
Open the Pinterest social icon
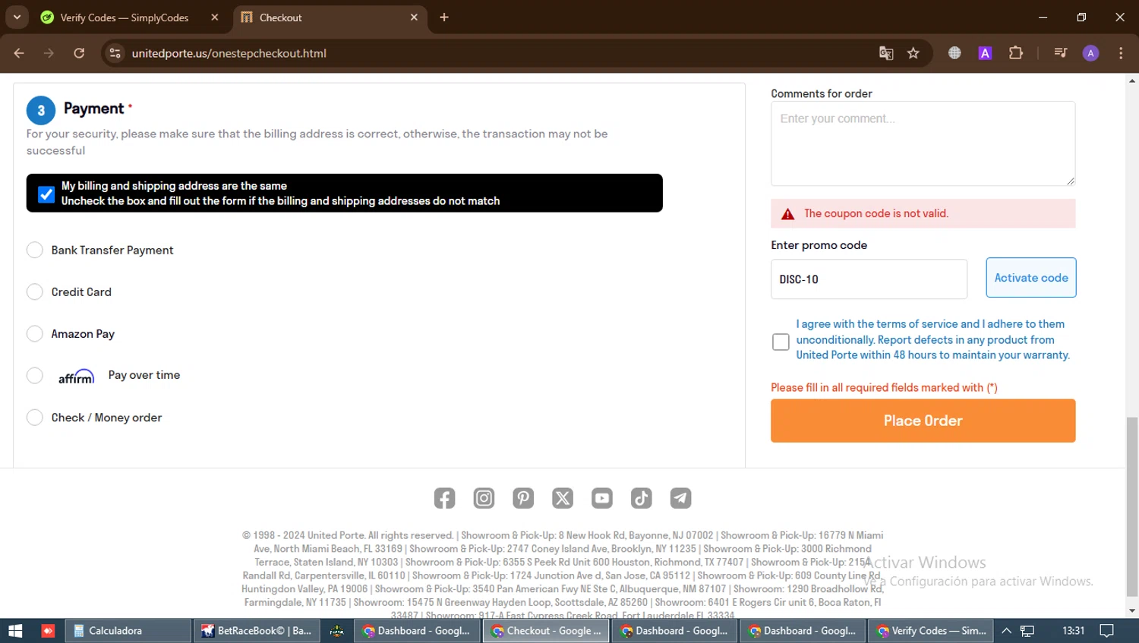523,498
